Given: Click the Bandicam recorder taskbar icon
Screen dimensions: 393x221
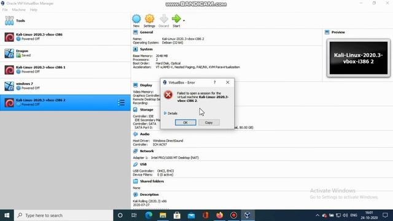Looking at the screenshot, I should coord(233,215).
